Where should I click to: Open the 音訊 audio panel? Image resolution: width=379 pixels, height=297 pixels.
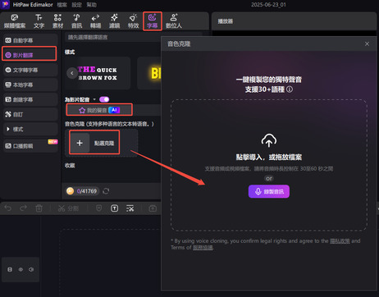tap(76, 21)
